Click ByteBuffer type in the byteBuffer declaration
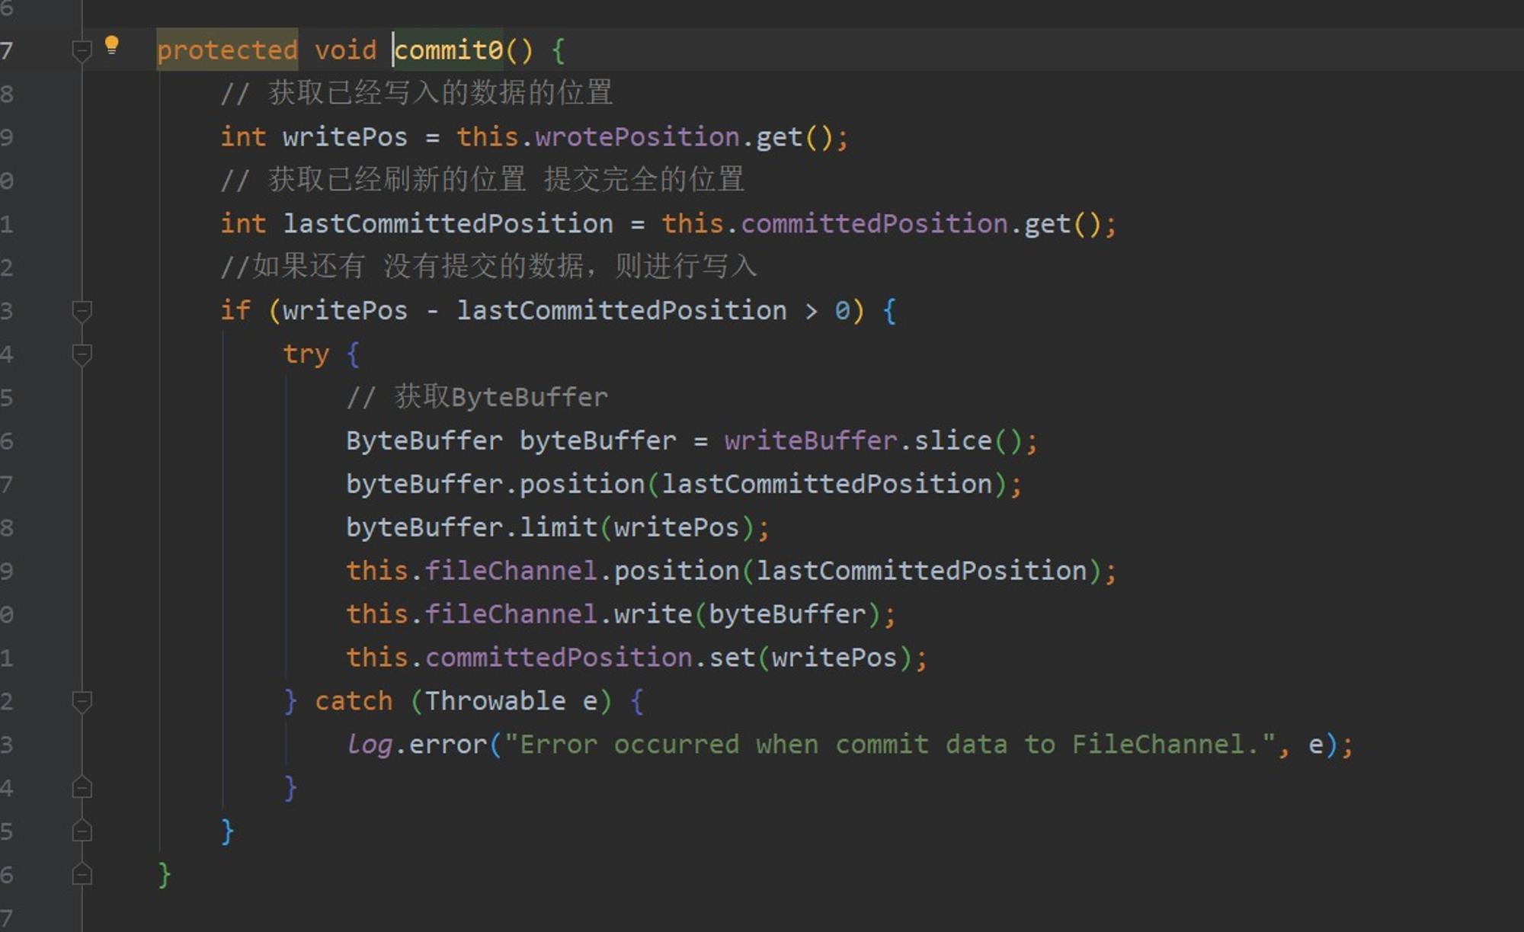 point(424,440)
